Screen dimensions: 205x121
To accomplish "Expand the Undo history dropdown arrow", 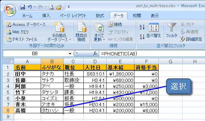I will click(35, 7).
